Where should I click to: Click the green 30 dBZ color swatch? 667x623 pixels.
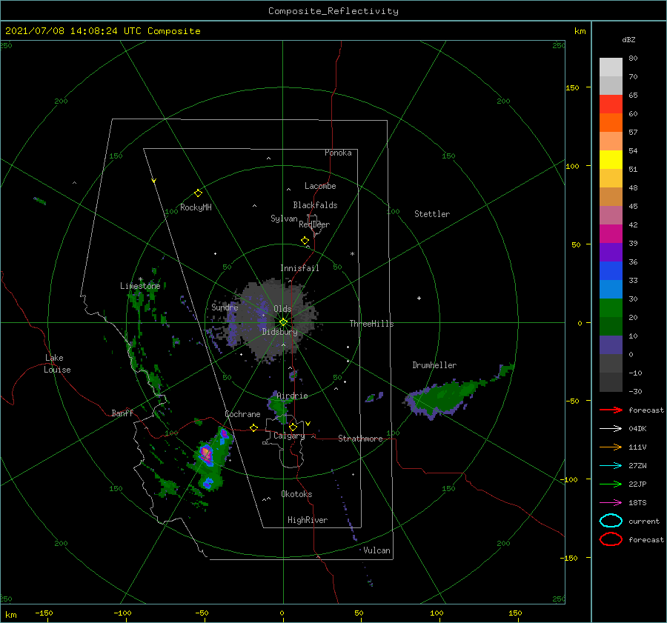611,307
